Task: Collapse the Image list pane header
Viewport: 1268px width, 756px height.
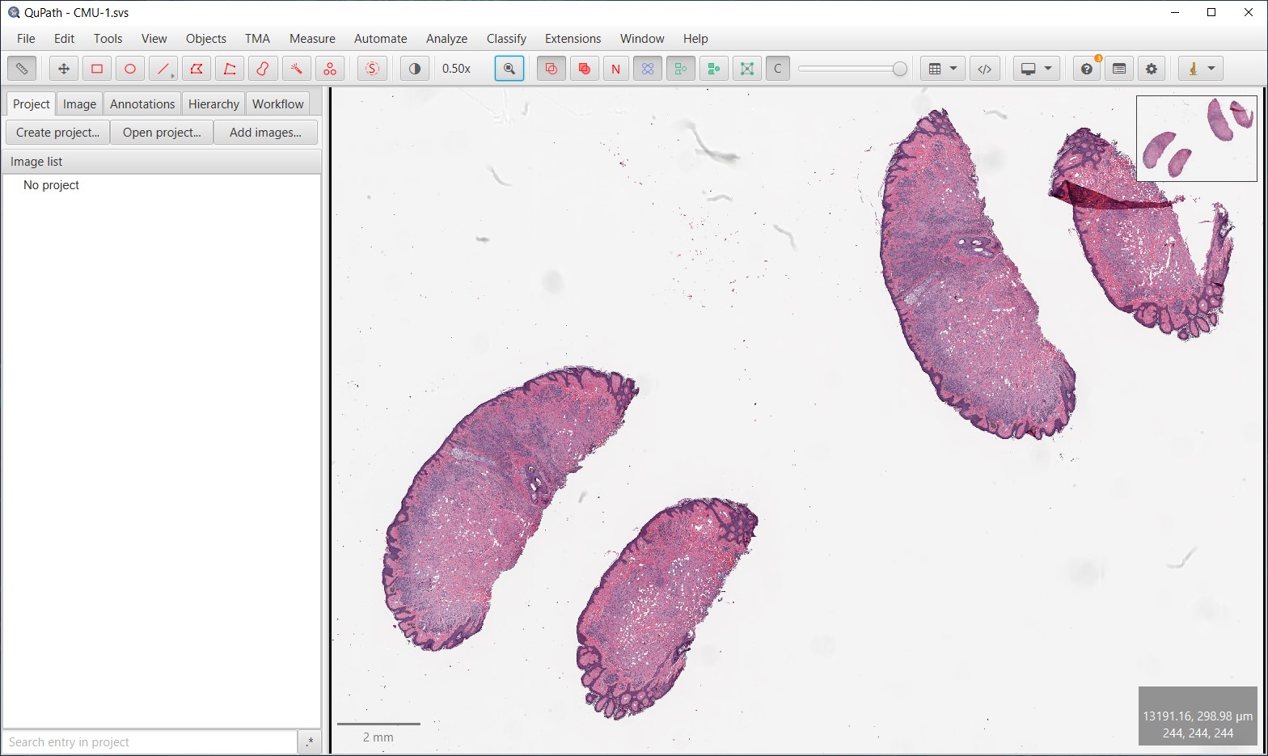Action: tap(162, 162)
